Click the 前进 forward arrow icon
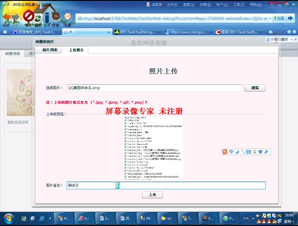 (15, 18)
